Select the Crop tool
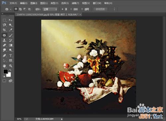The width and height of the screenshot is (166, 121). (4, 30)
